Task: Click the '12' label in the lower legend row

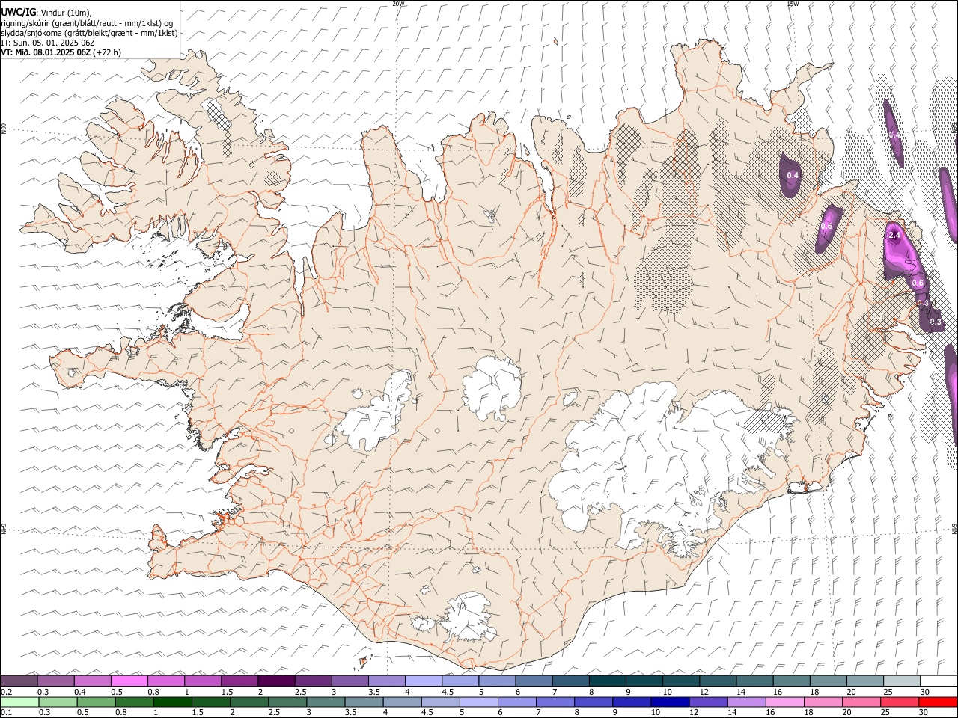Action: 694,712
